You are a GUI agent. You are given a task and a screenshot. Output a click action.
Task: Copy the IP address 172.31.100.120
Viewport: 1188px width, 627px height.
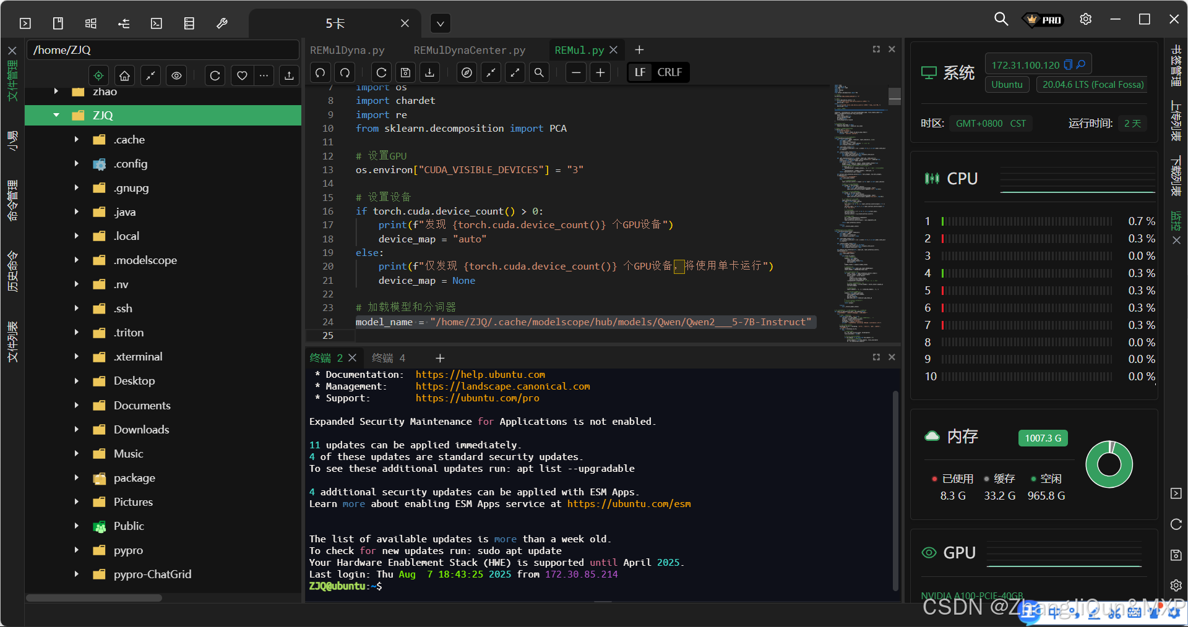point(1068,65)
